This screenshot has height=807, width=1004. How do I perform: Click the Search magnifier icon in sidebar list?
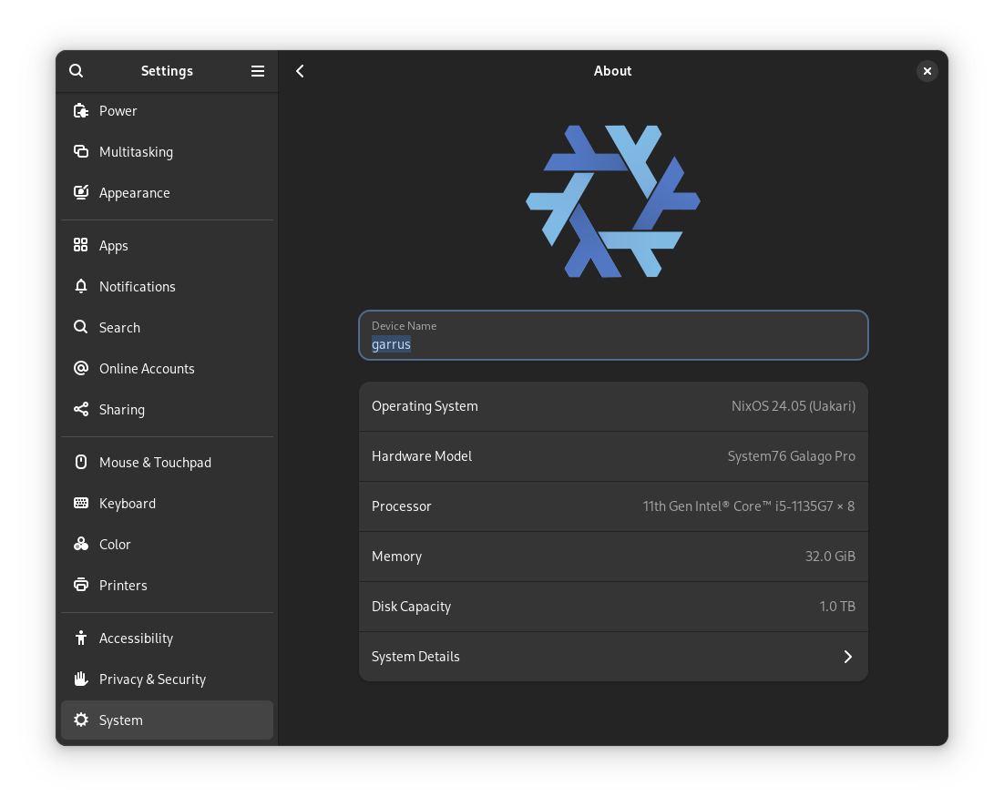coord(81,327)
